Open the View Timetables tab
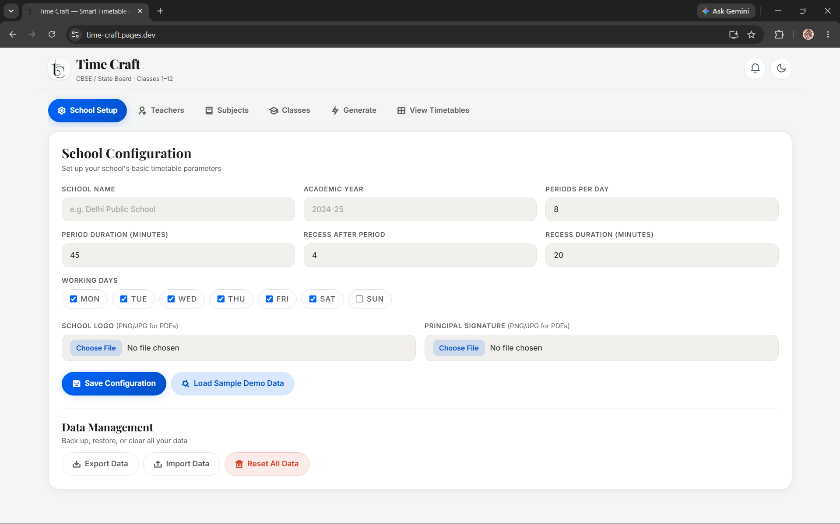 [x=433, y=110]
